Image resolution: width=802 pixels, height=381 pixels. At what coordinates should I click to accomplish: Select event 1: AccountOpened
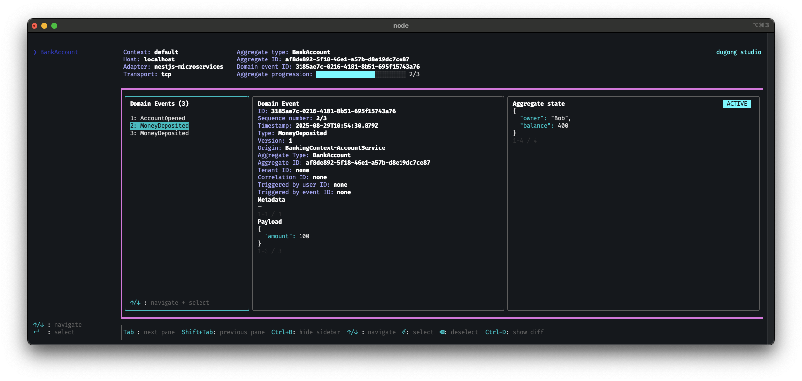pyautogui.click(x=158, y=118)
